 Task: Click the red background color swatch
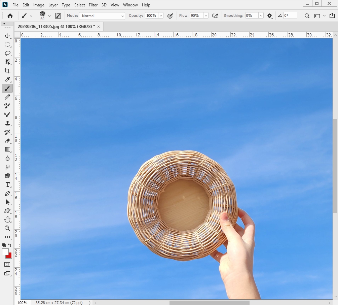[x=10, y=256]
